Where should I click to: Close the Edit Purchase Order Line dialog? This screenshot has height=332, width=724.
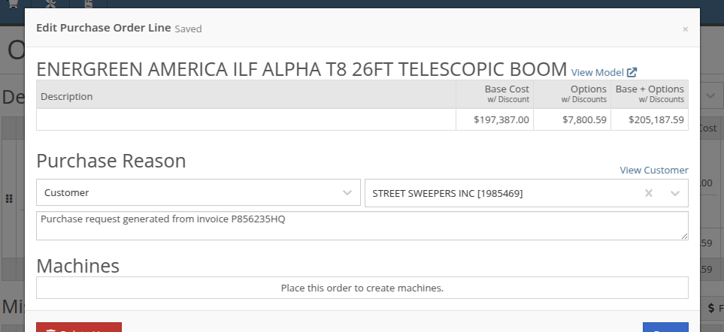(685, 29)
